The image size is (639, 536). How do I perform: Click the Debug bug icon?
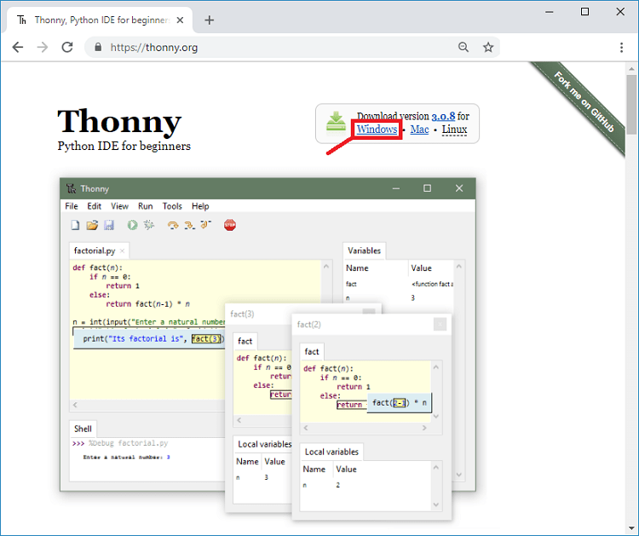click(x=149, y=225)
